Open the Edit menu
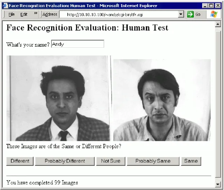The width and height of the screenshot is (224, 190). click(x=24, y=14)
